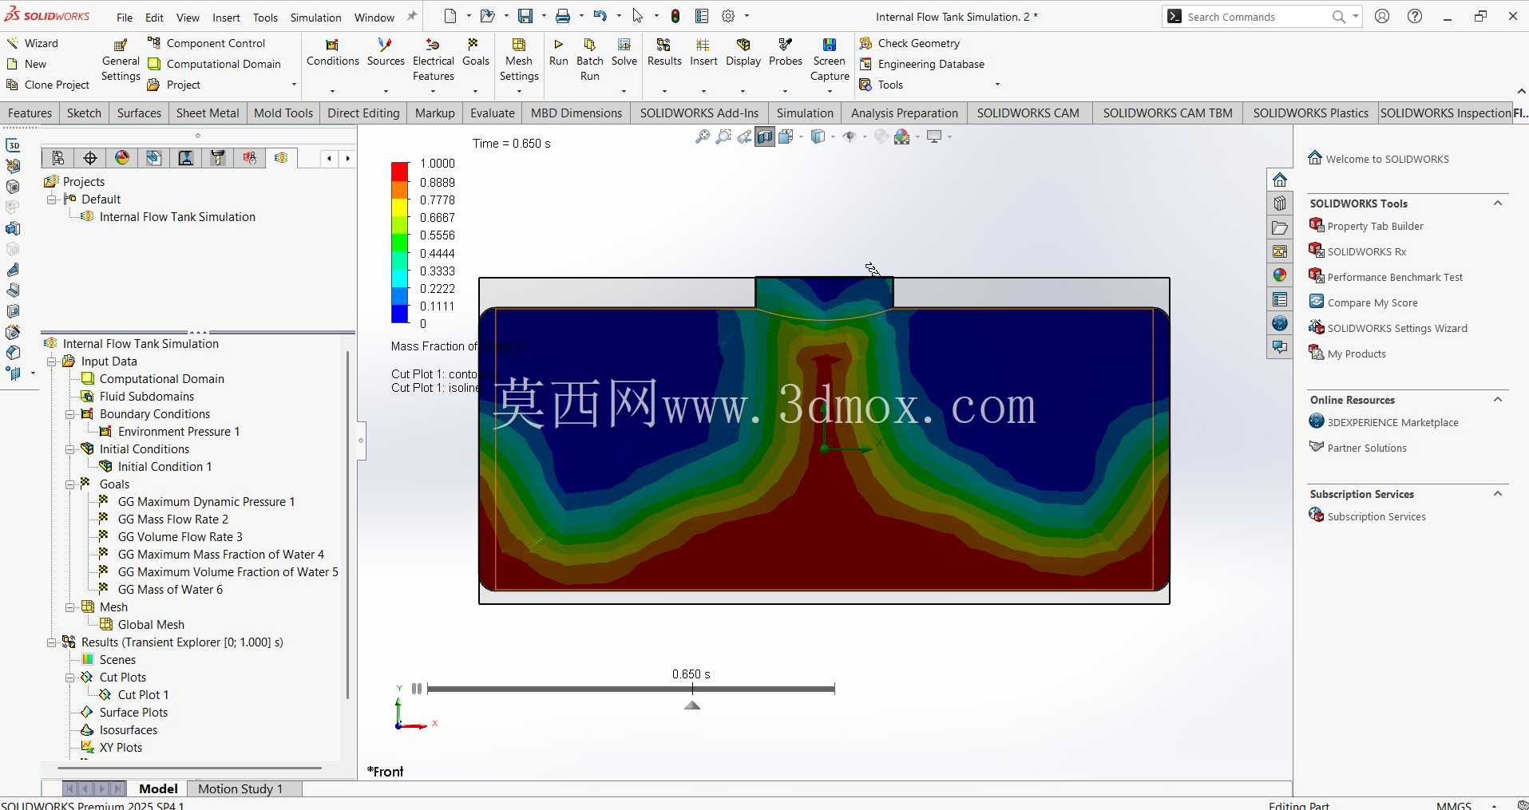This screenshot has height=810, width=1529.
Task: Switch to the Evaluate tab
Action: click(493, 113)
